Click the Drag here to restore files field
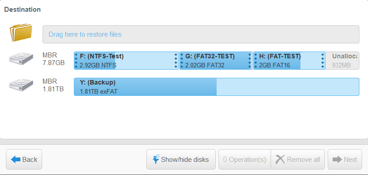Image resolution: width=368 pixels, height=175 pixels. tap(201, 34)
